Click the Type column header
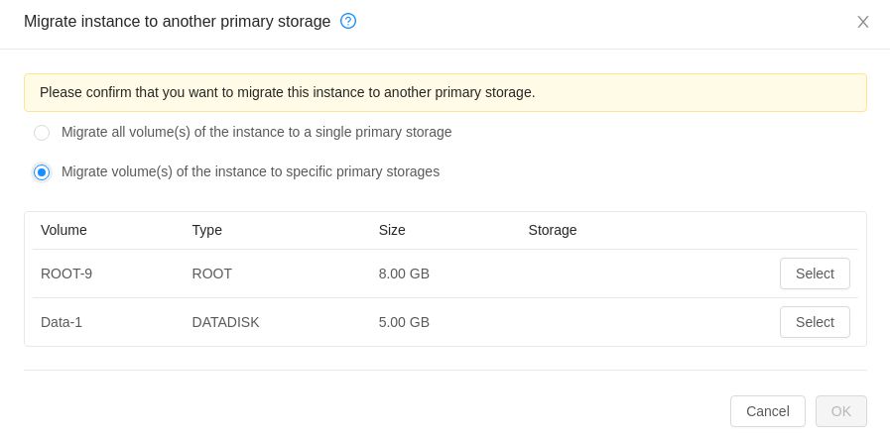The image size is (890, 438). tap(206, 230)
